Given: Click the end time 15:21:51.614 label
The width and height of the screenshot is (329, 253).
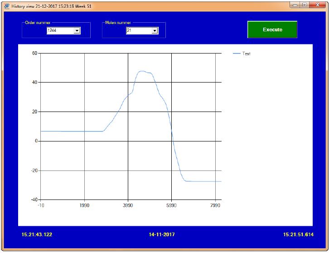Looking at the screenshot, I should click(298, 234).
